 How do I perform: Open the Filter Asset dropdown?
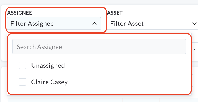coord(152,23)
